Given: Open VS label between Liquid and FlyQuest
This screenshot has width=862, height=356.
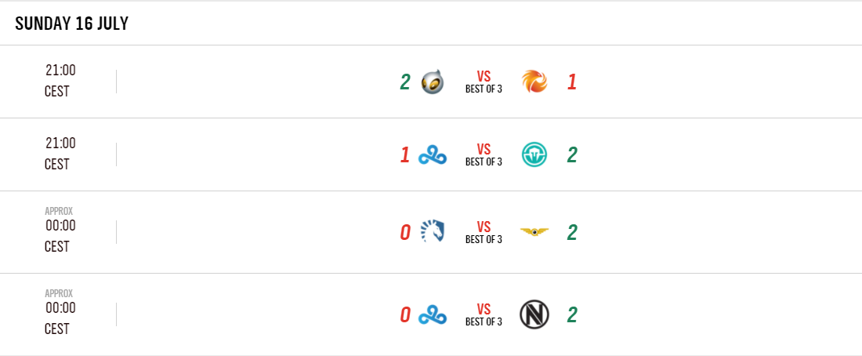Looking at the screenshot, I should click(x=484, y=227).
